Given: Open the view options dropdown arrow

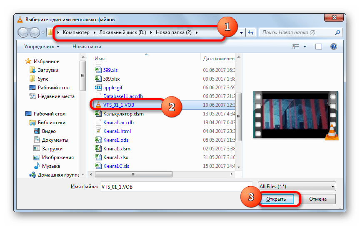Looking at the screenshot, I should pyautogui.click(x=305, y=47).
